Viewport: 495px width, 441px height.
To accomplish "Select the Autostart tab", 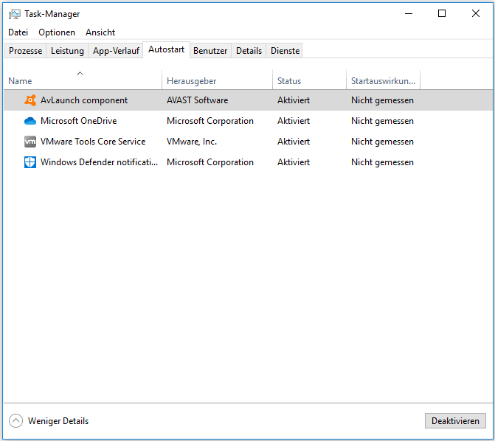I will (167, 49).
